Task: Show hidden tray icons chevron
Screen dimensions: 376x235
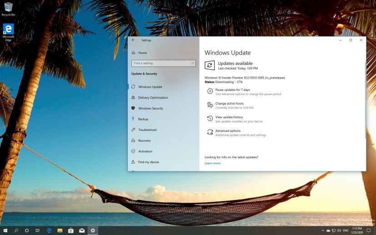Action: [323, 231]
